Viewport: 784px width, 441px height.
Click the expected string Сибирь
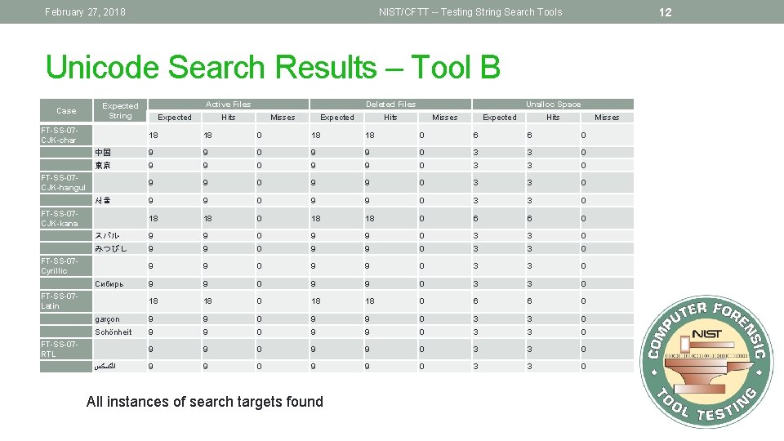(109, 284)
